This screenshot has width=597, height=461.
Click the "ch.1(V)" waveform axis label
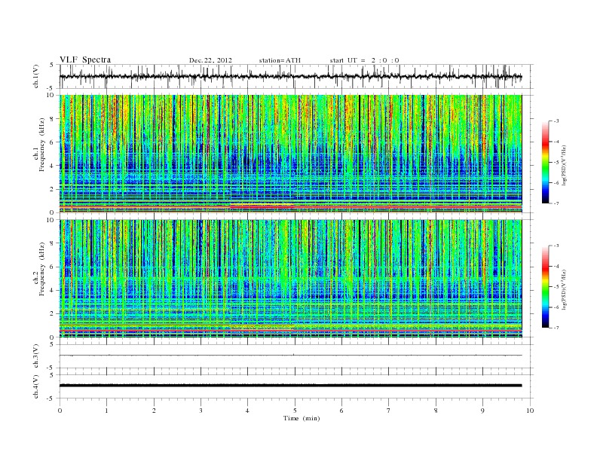36,75
